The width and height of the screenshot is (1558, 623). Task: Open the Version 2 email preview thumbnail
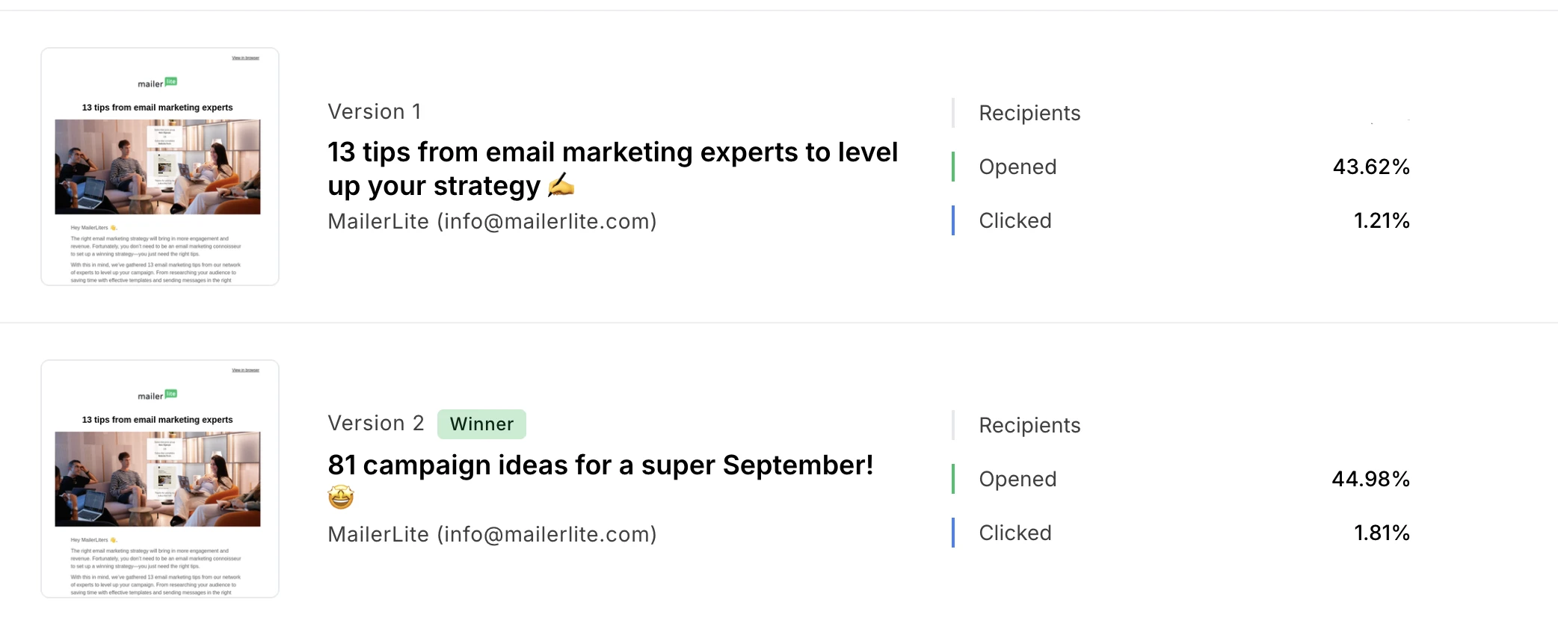[x=160, y=479]
